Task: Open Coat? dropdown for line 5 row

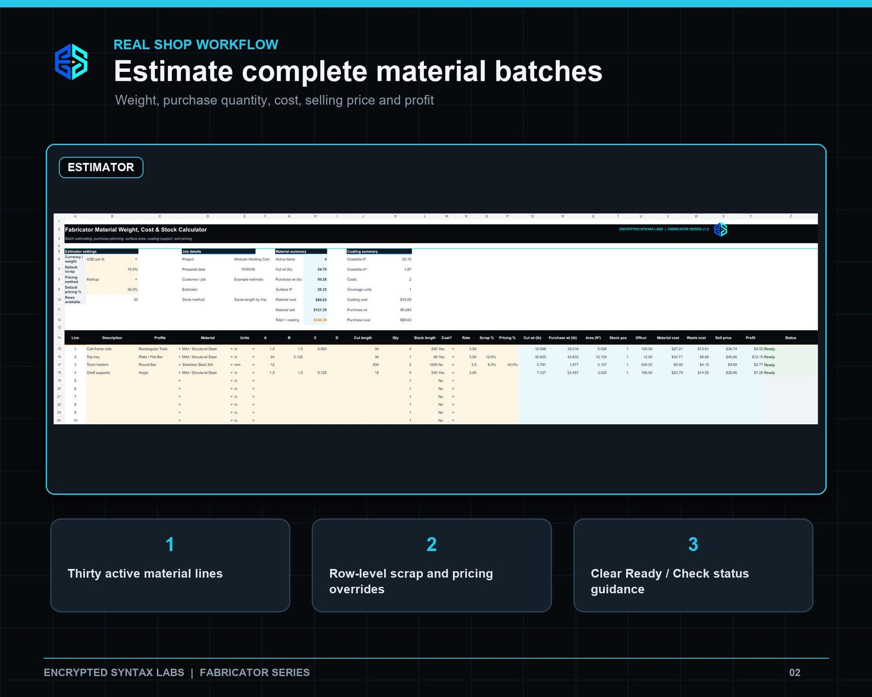Action: point(453,380)
